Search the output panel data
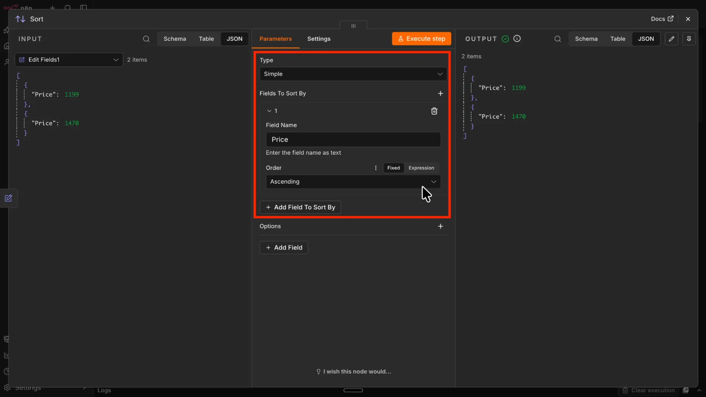 tap(557, 39)
